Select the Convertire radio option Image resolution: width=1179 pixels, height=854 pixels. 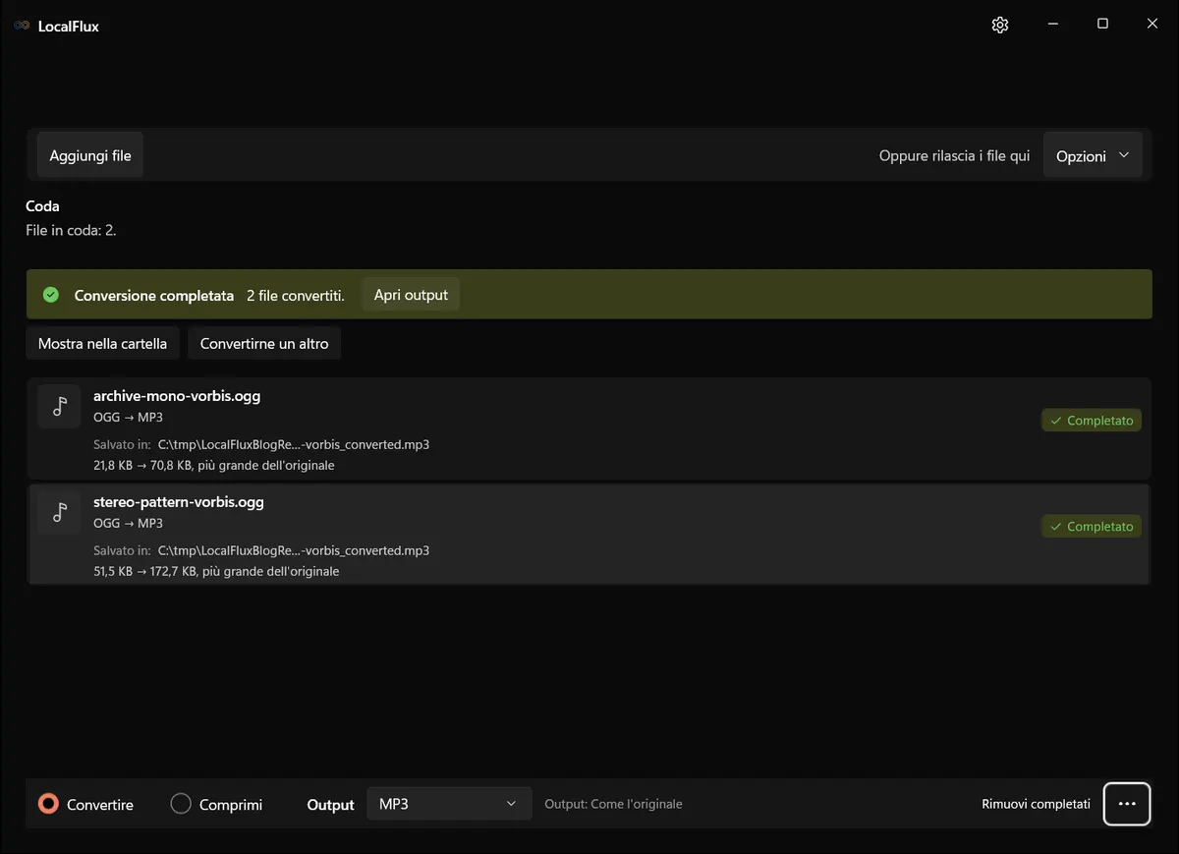pyautogui.click(x=85, y=804)
